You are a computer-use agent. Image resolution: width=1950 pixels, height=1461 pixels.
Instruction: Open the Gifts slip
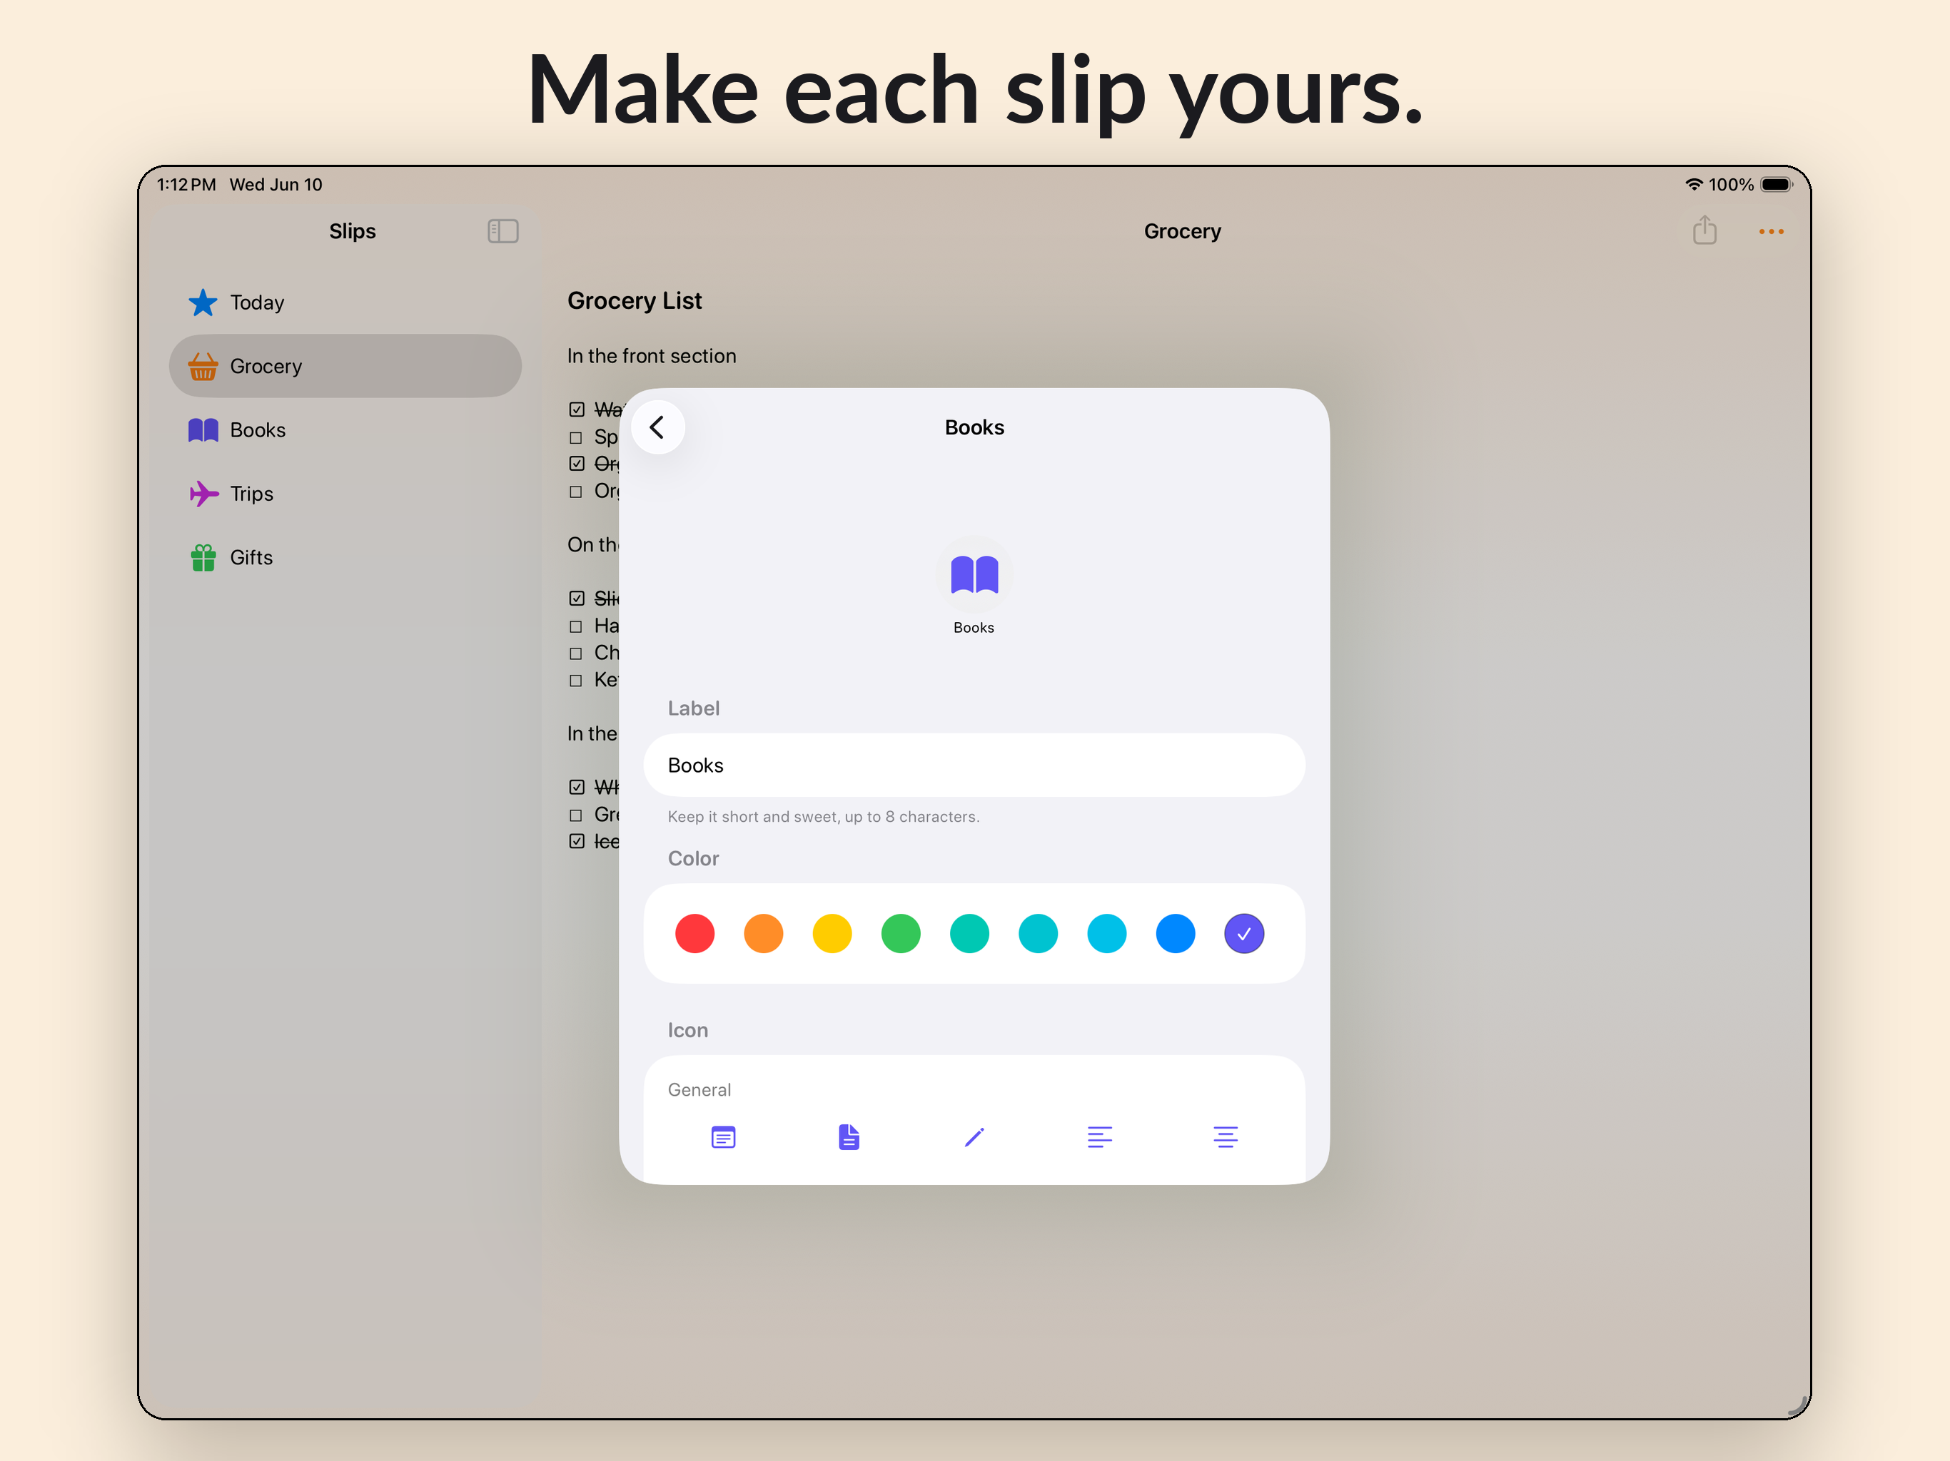coord(345,557)
